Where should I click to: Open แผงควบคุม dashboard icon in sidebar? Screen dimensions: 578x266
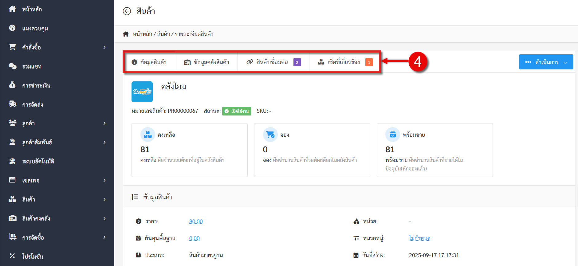(x=12, y=28)
